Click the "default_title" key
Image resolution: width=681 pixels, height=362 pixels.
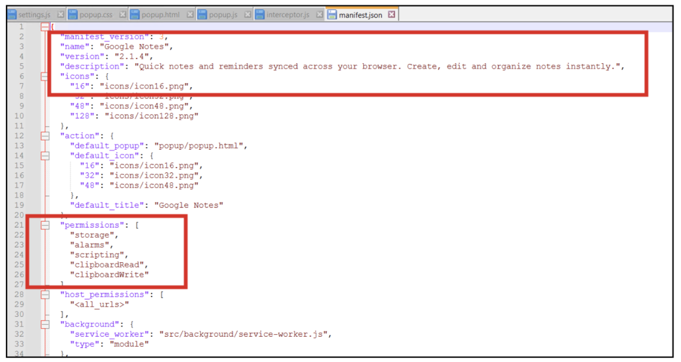coord(107,205)
